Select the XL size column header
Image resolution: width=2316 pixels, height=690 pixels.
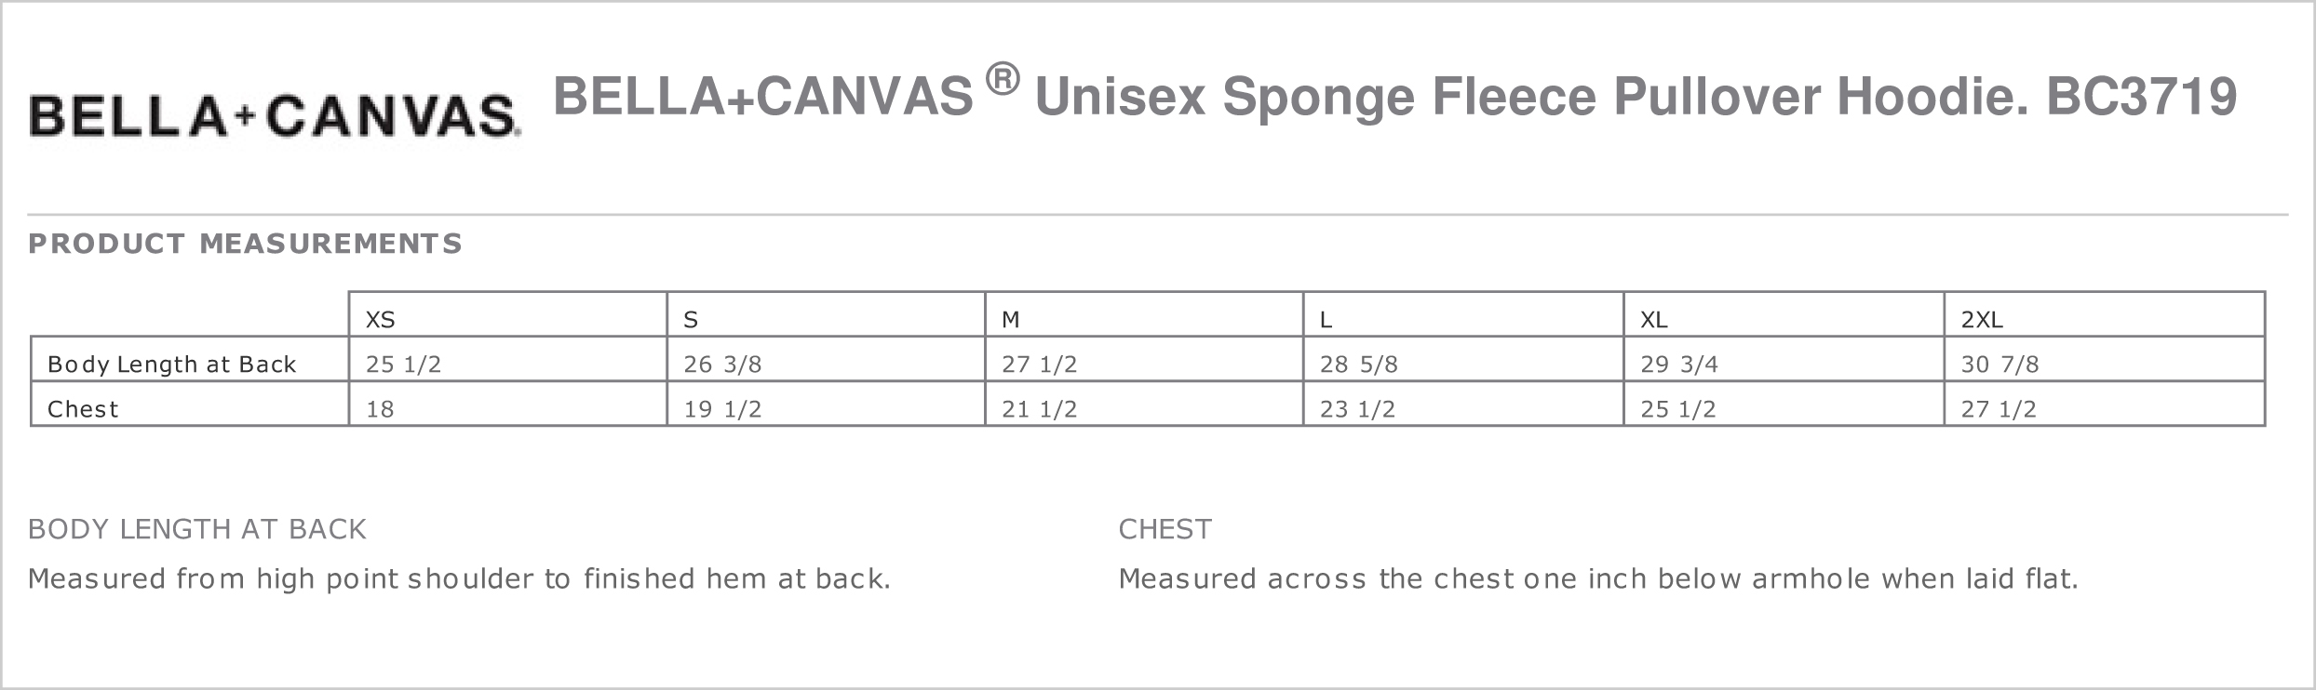1784,314
